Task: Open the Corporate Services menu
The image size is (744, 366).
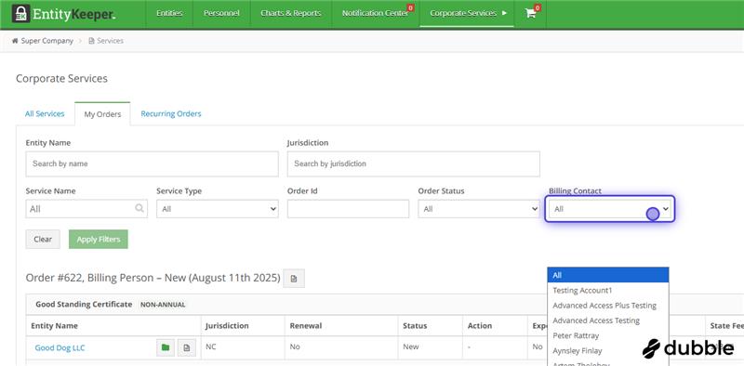Action: (x=468, y=13)
